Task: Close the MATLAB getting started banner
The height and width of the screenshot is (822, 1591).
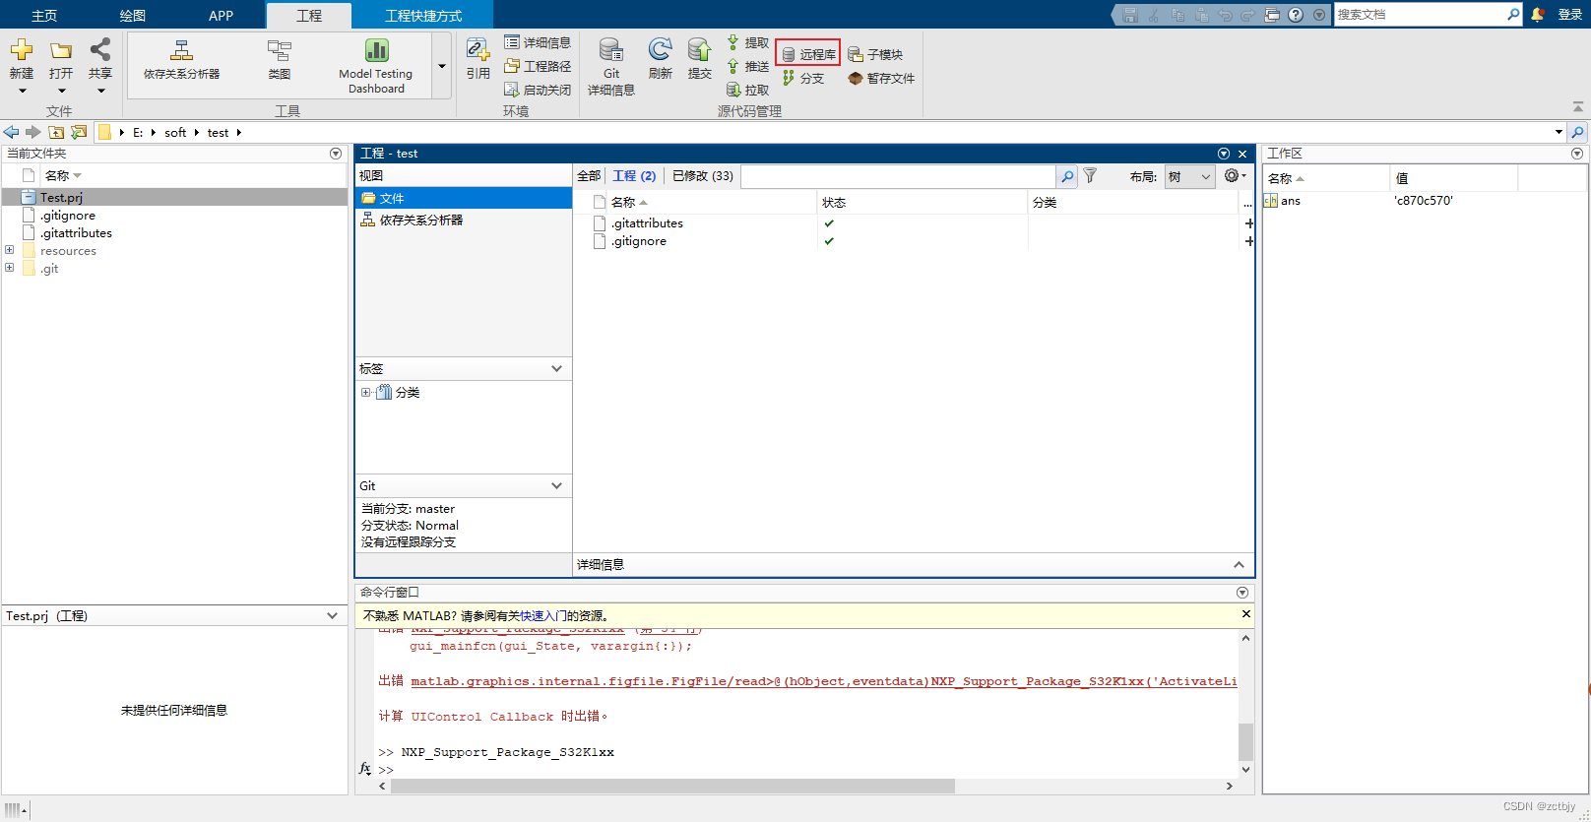Action: click(x=1245, y=614)
